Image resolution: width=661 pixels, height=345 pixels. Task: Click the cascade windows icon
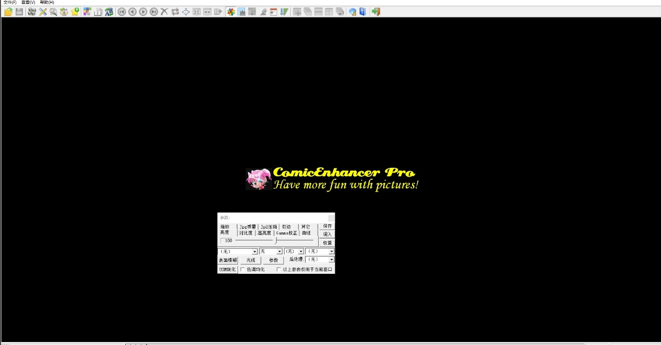coord(307,12)
